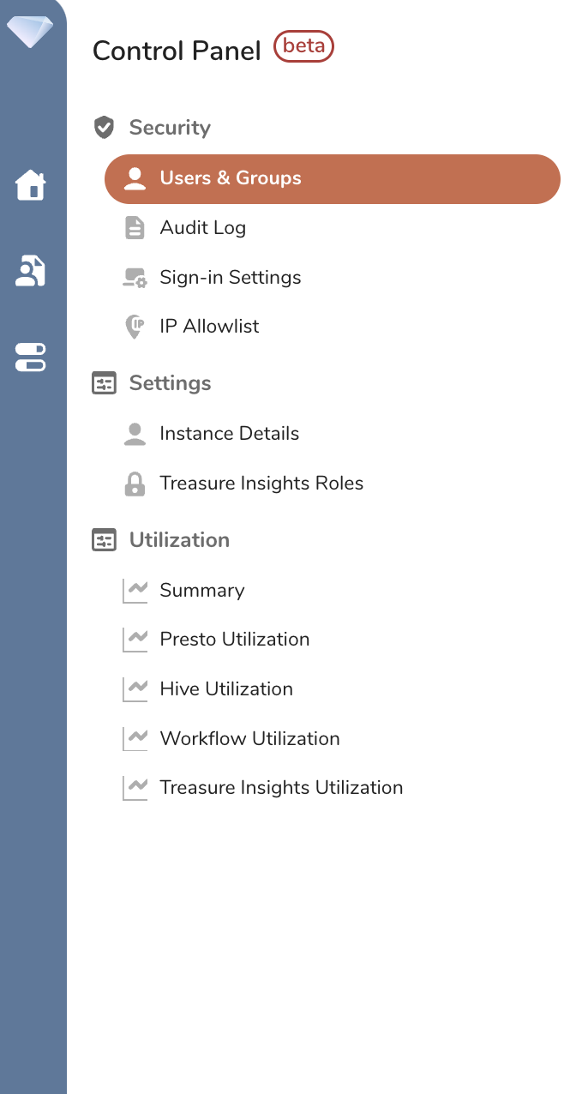
Task: Click the beta badge label
Action: 303,46
